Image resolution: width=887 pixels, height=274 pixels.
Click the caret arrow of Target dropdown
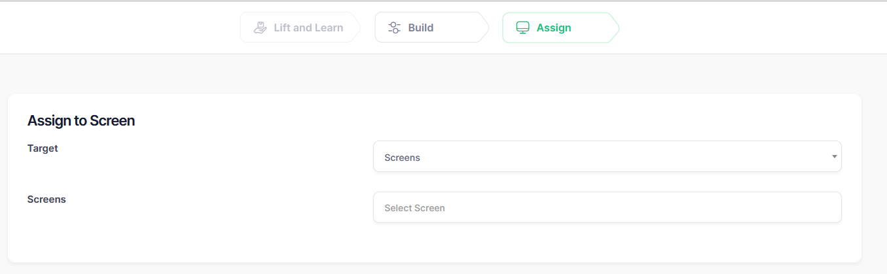pyautogui.click(x=834, y=157)
